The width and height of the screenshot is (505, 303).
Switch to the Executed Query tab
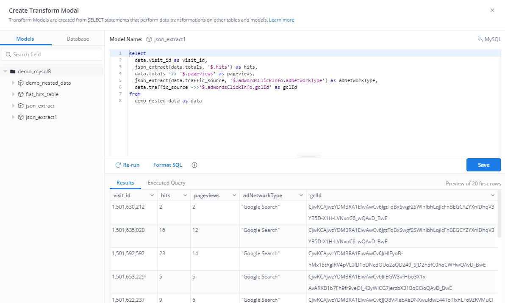coord(166,182)
